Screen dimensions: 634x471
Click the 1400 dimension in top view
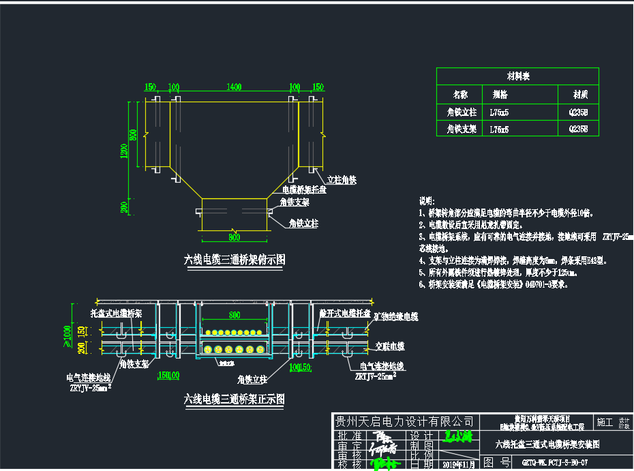coord(234,87)
